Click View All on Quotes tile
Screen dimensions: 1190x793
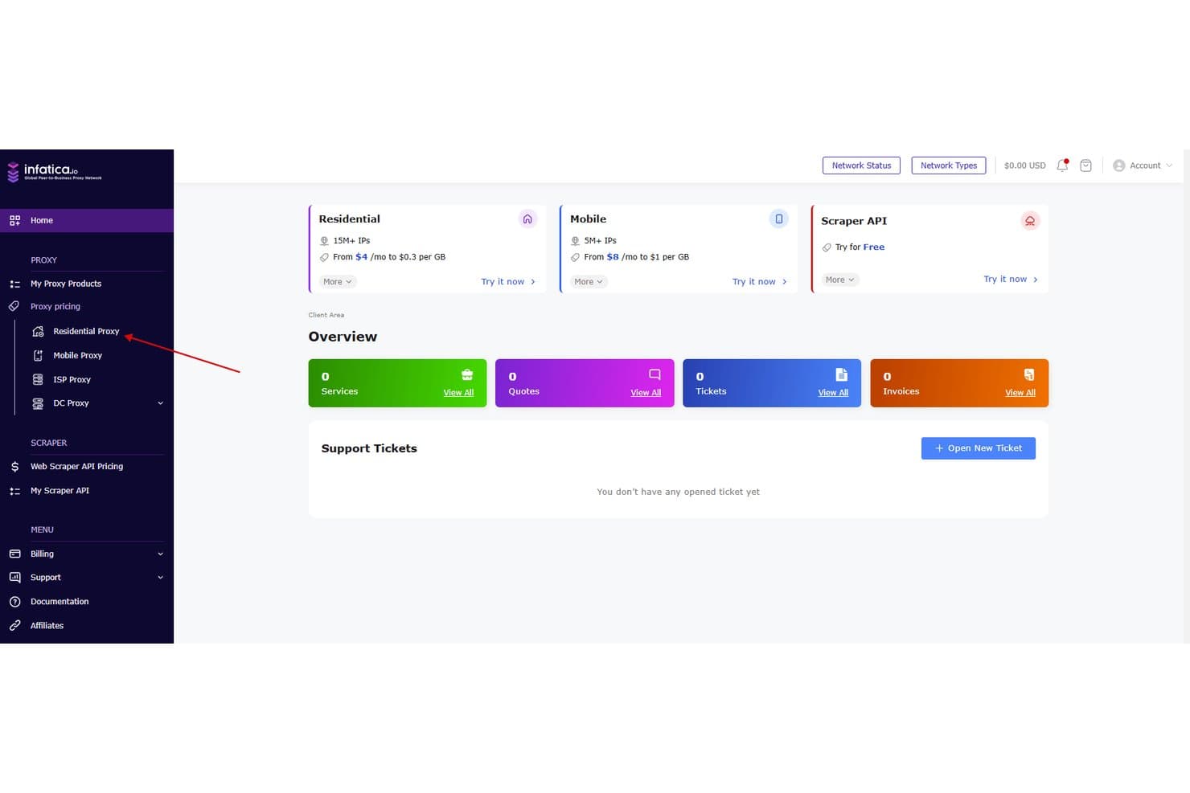(x=646, y=393)
